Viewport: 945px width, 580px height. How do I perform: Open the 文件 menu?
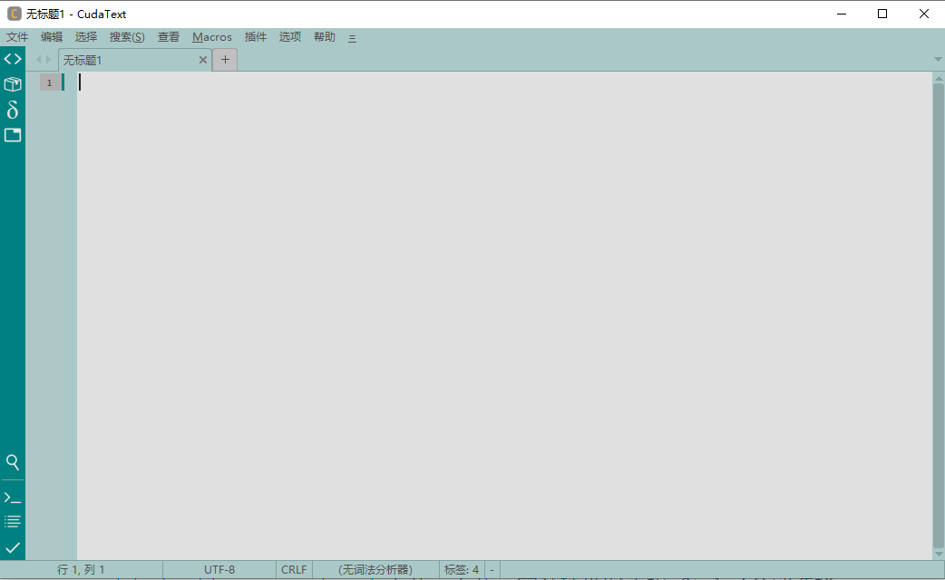[x=17, y=37]
